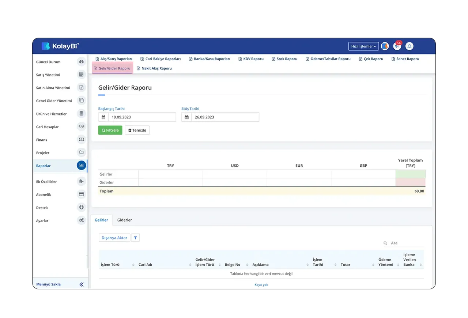
Task: Open Güncel Durum dashboard gauge icon
Action: coord(81,62)
